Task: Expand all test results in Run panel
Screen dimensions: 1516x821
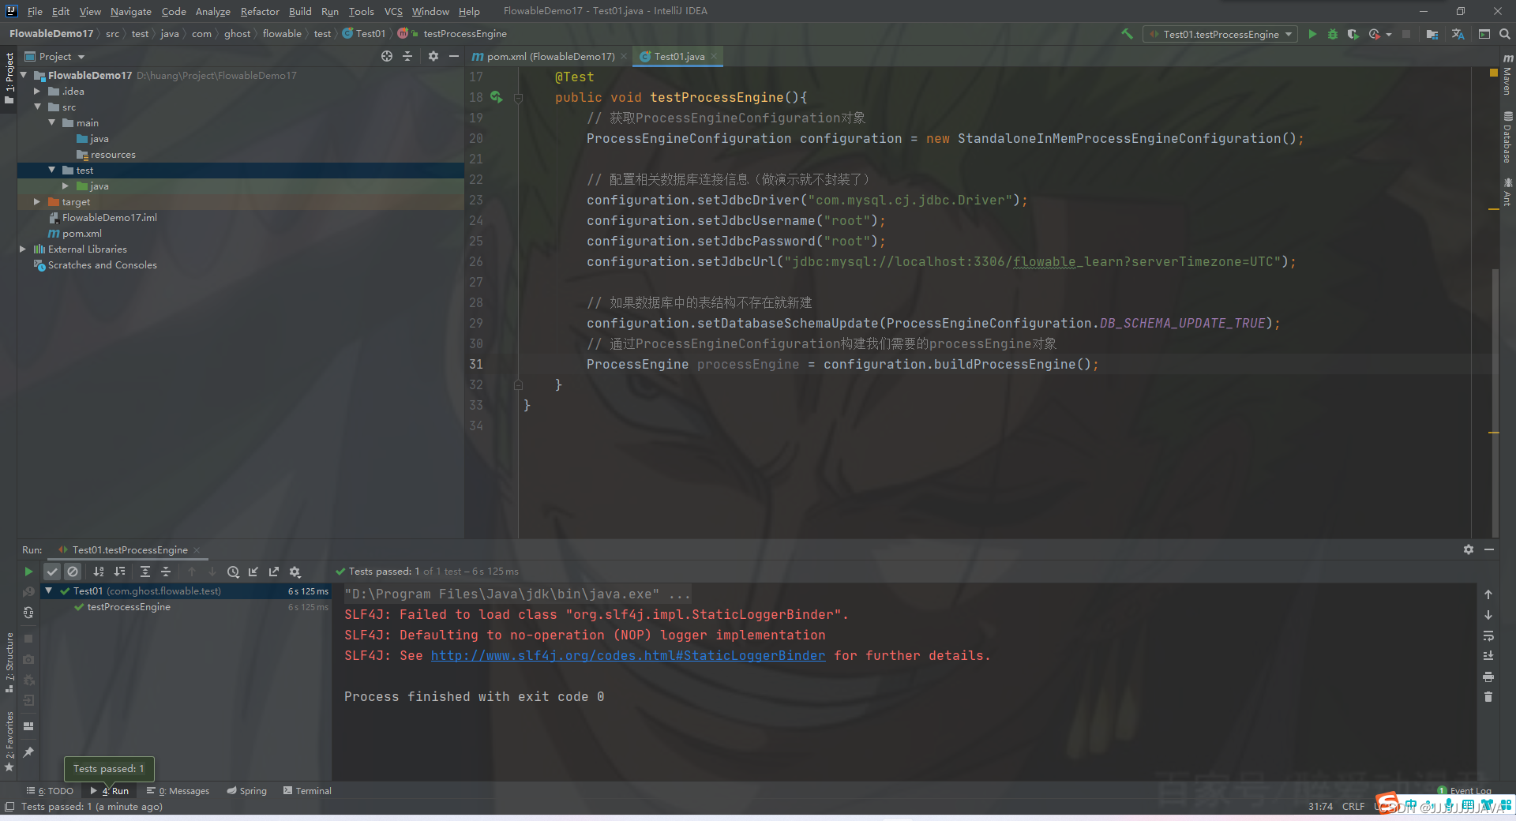Action: 145,572
